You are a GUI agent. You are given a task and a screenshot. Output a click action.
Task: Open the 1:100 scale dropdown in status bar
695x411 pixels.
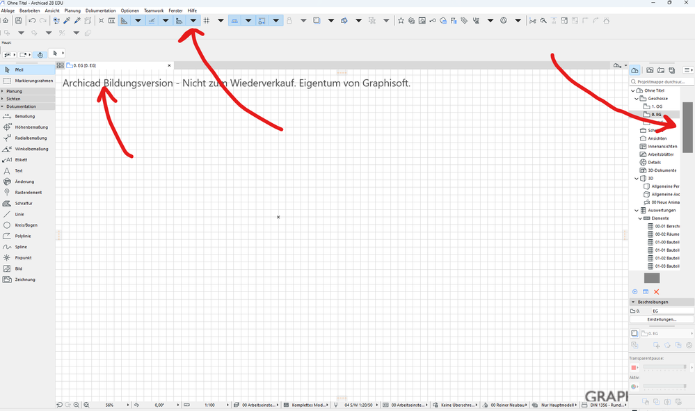pyautogui.click(x=227, y=405)
